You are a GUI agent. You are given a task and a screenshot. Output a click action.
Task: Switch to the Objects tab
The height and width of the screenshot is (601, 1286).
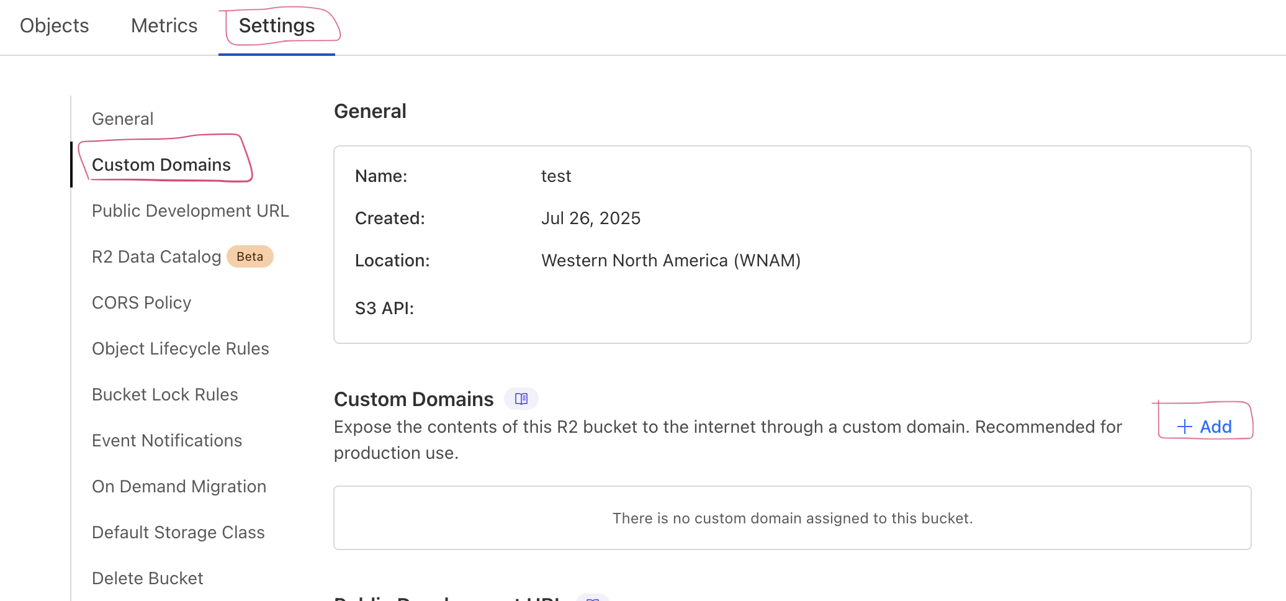tap(55, 25)
